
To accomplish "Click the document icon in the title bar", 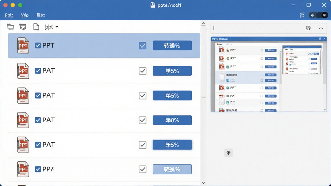I will tap(153, 5).
